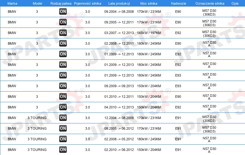The image size is (245, 155).
Task: Click M57 D30 (306D3) in the 09.2004 -> 08.2008 row
Action: click(209, 12)
